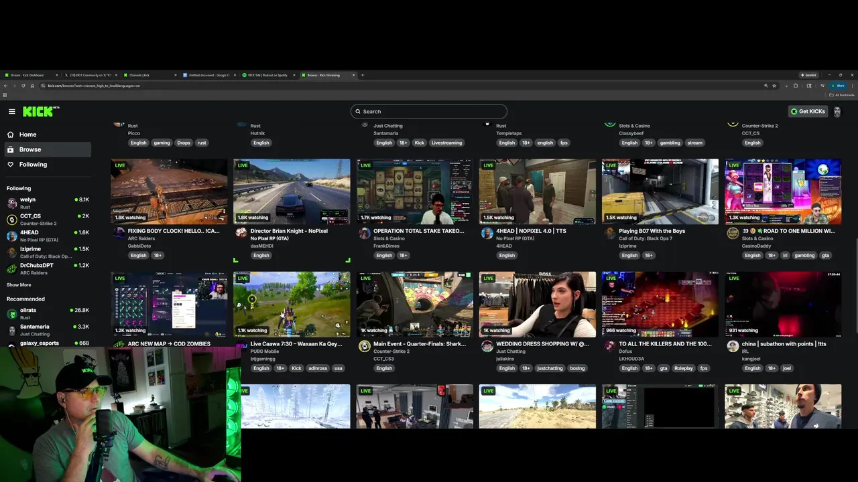Image resolution: width=858 pixels, height=482 pixels.
Task: Open Live Caawa PUBG Mobile stream thumbnail
Action: tap(292, 304)
